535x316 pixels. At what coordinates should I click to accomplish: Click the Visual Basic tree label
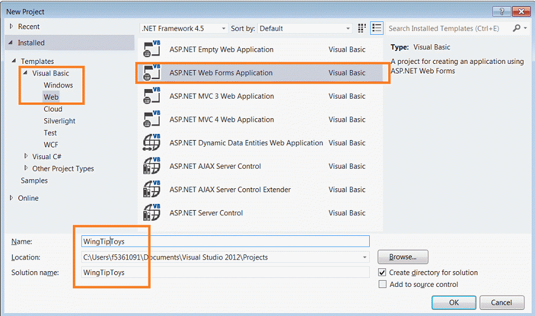50,73
